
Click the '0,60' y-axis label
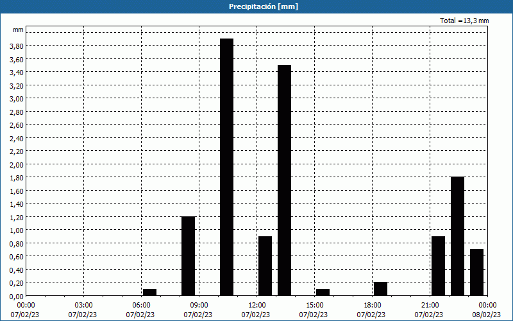click(x=17, y=256)
